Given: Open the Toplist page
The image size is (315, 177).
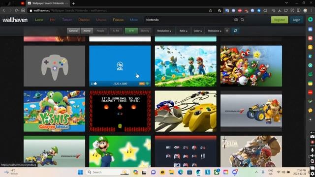Looking at the screenshot, I should coord(67,20).
